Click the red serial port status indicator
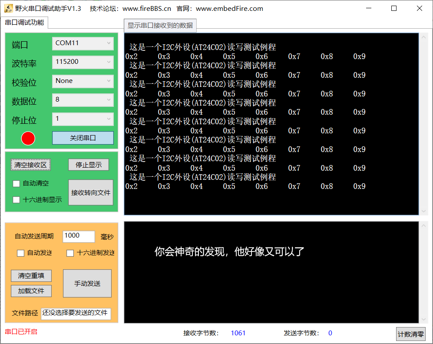 28,138
